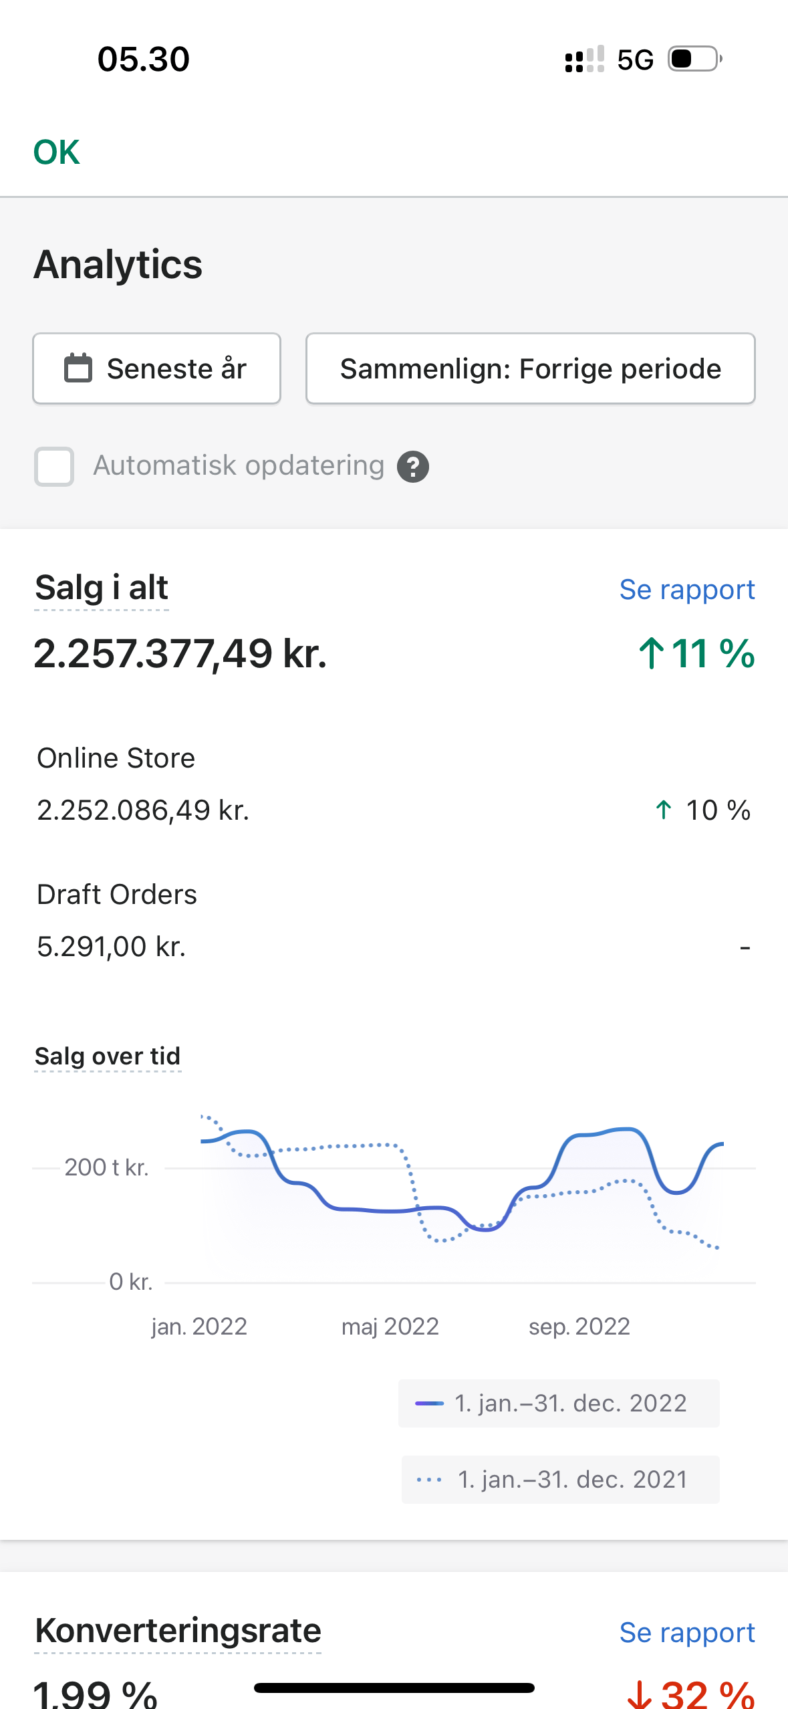
Task: Open the Seneste år date range picker
Action: (156, 368)
